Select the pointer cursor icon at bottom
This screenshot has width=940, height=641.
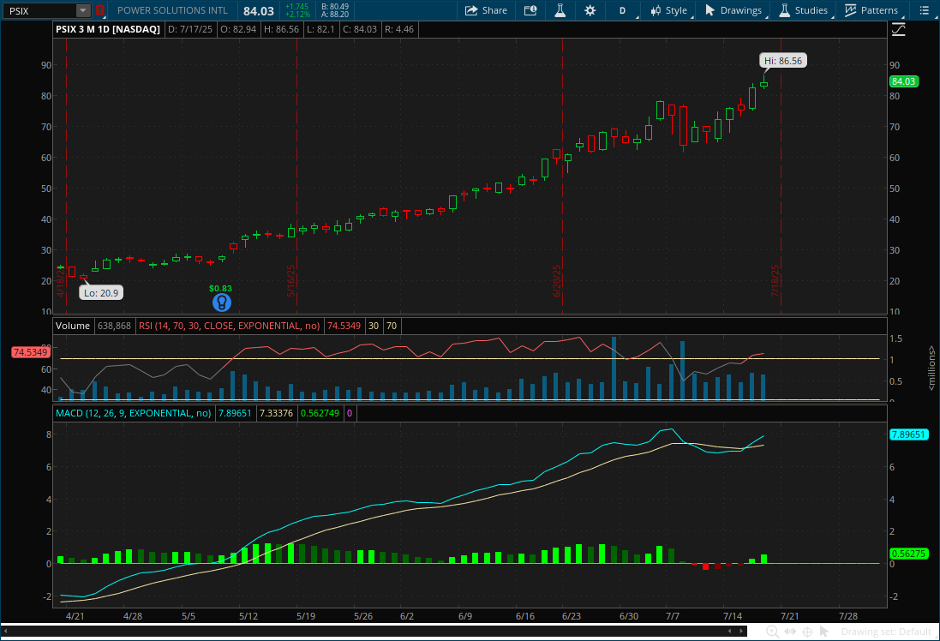coord(823,632)
